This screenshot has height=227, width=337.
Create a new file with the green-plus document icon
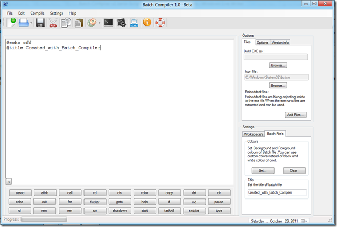pyautogui.click(x=11, y=23)
